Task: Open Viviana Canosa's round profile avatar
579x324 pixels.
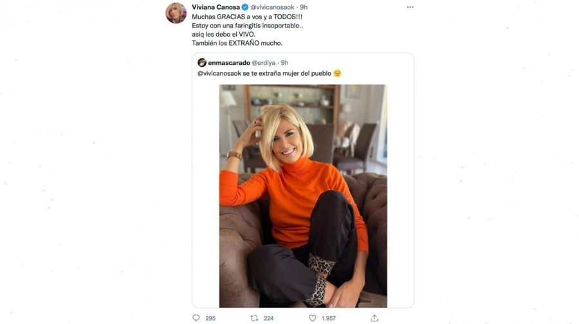Action: [x=176, y=13]
